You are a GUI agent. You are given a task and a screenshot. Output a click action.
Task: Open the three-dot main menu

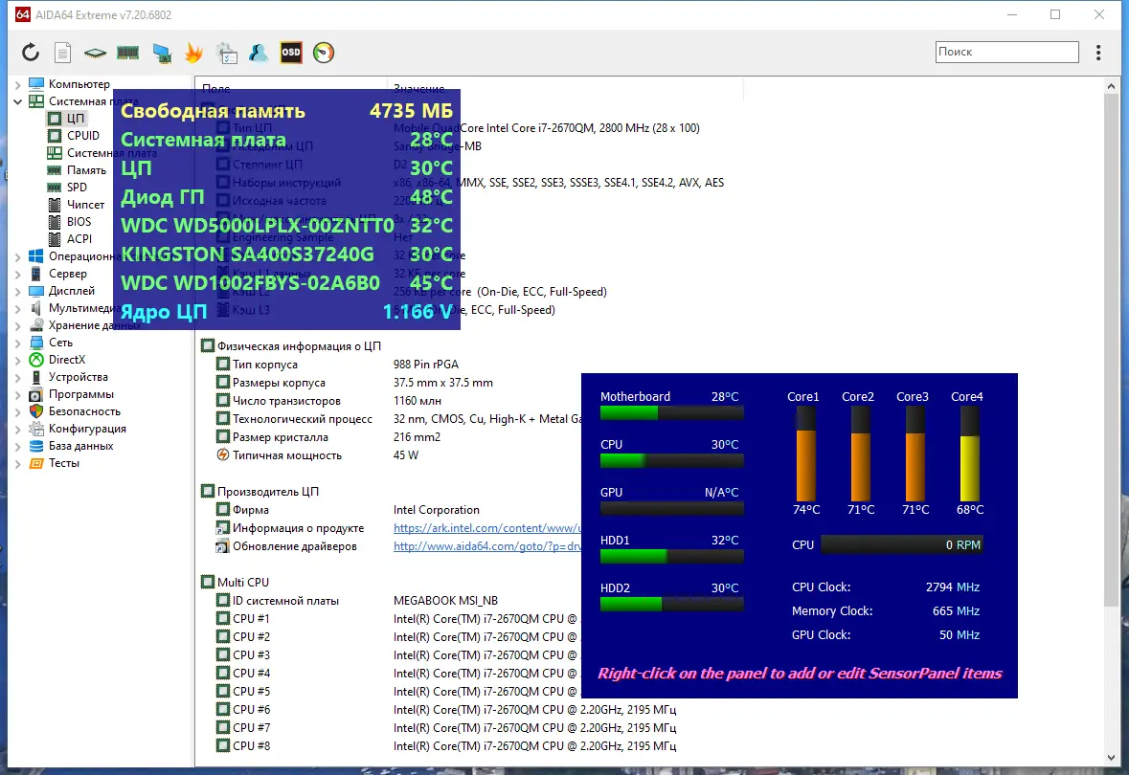pos(1098,53)
